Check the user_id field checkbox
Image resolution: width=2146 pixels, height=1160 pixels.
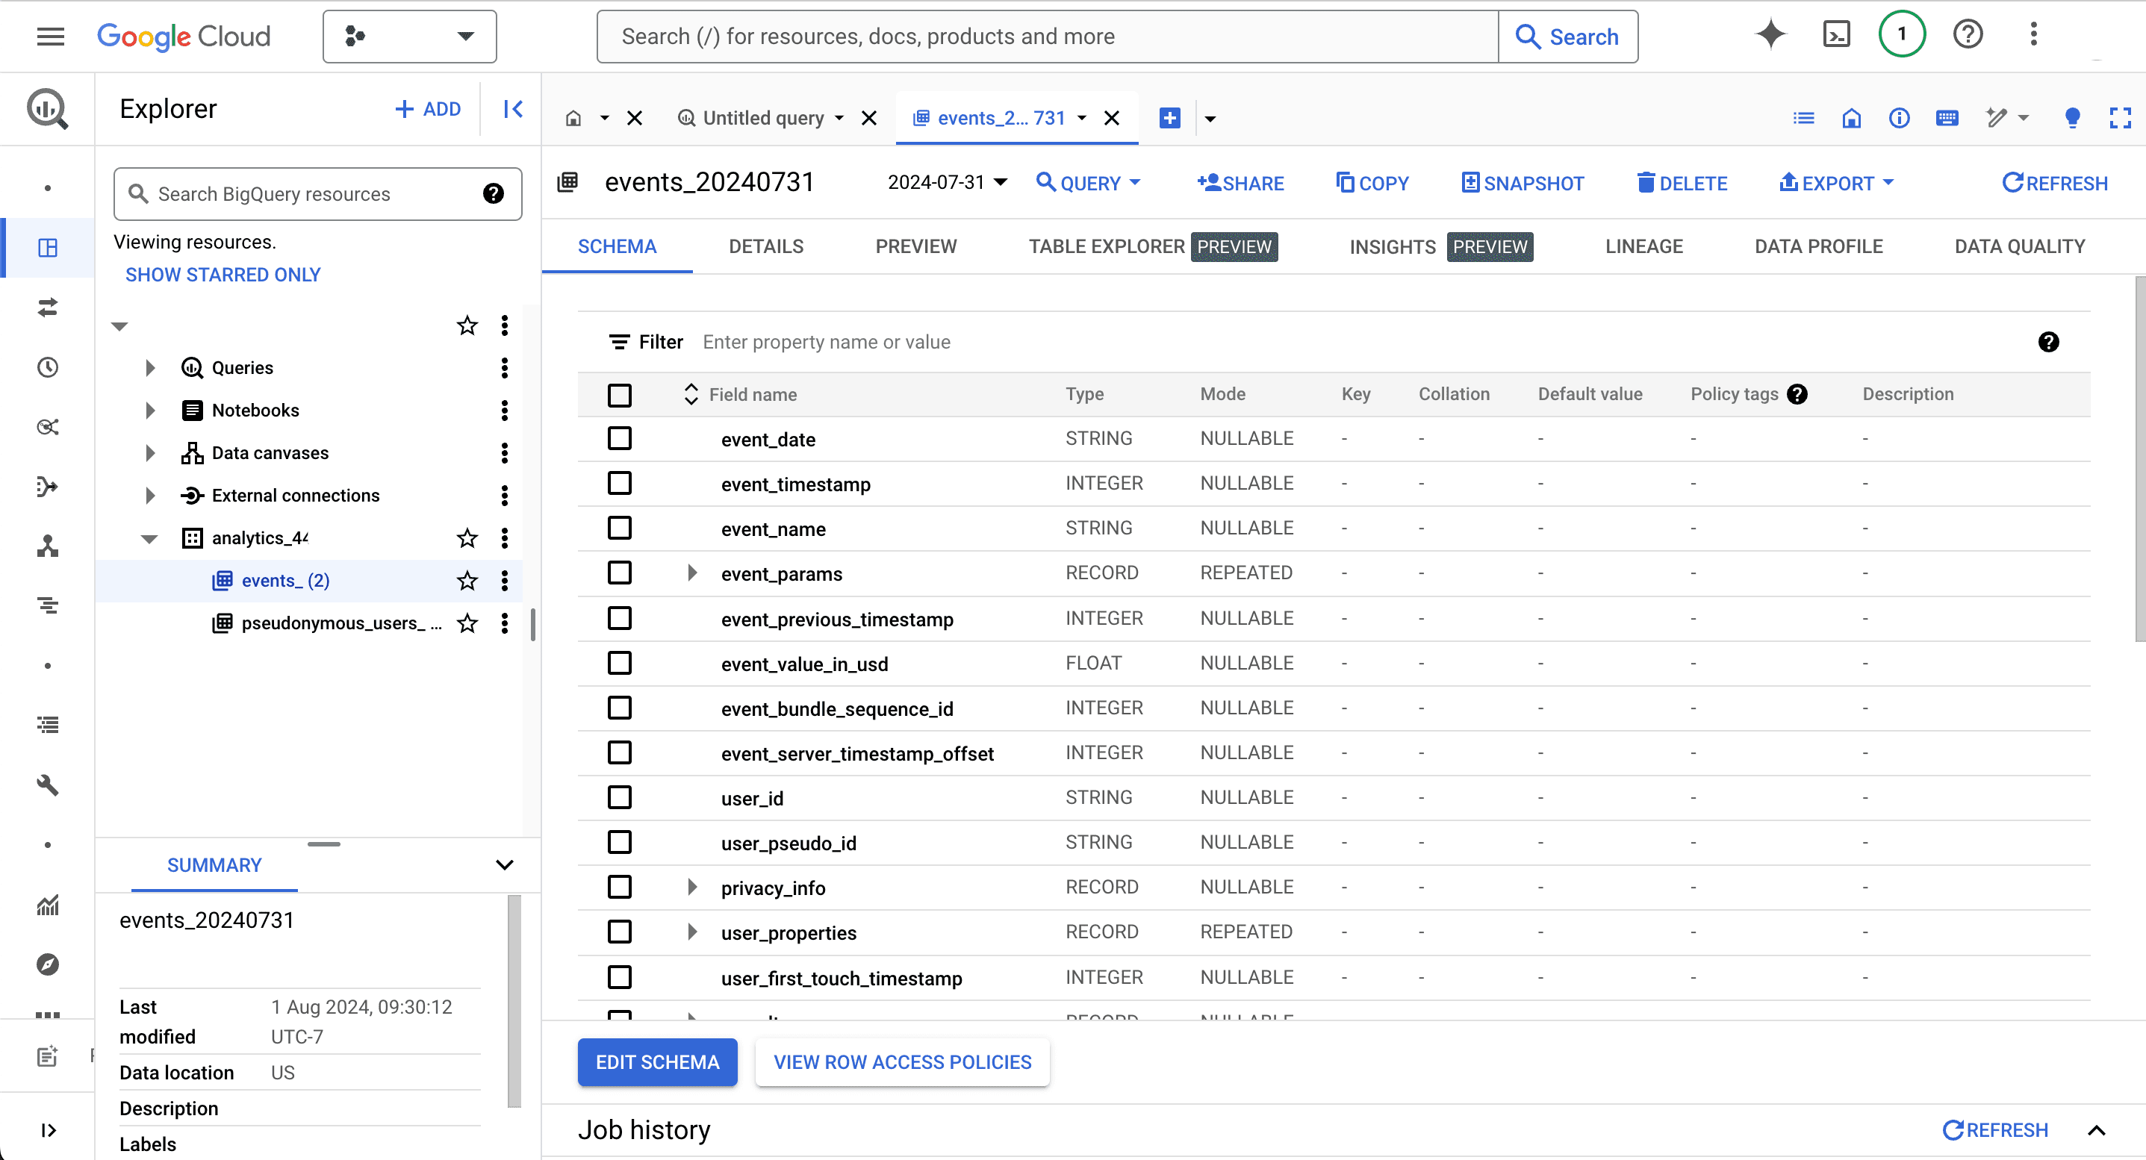620,798
